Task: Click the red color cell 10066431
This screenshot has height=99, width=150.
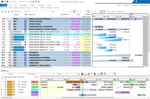Action: click(35, 82)
